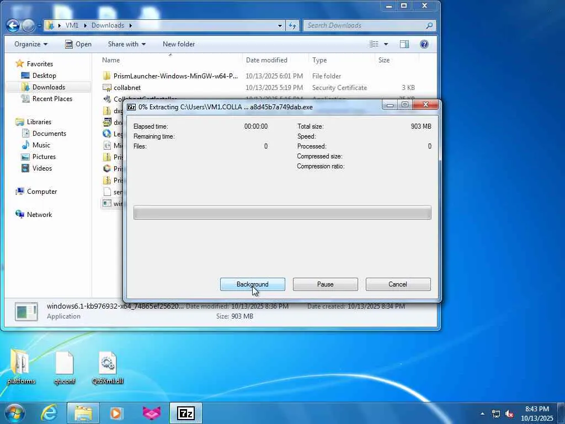Viewport: 565px width, 424px height.
Task: Select the collabnet file icon
Action: (107, 88)
